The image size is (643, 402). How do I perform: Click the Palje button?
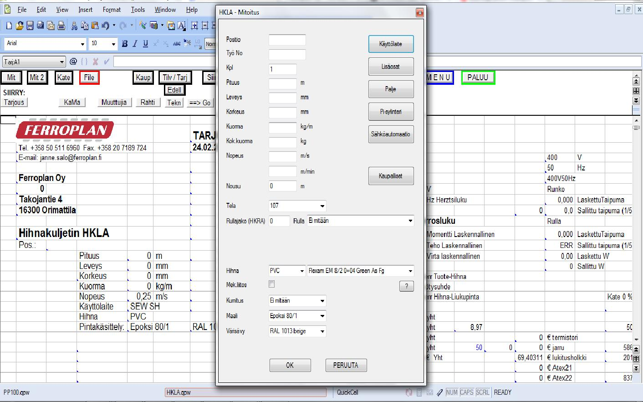[x=391, y=89]
